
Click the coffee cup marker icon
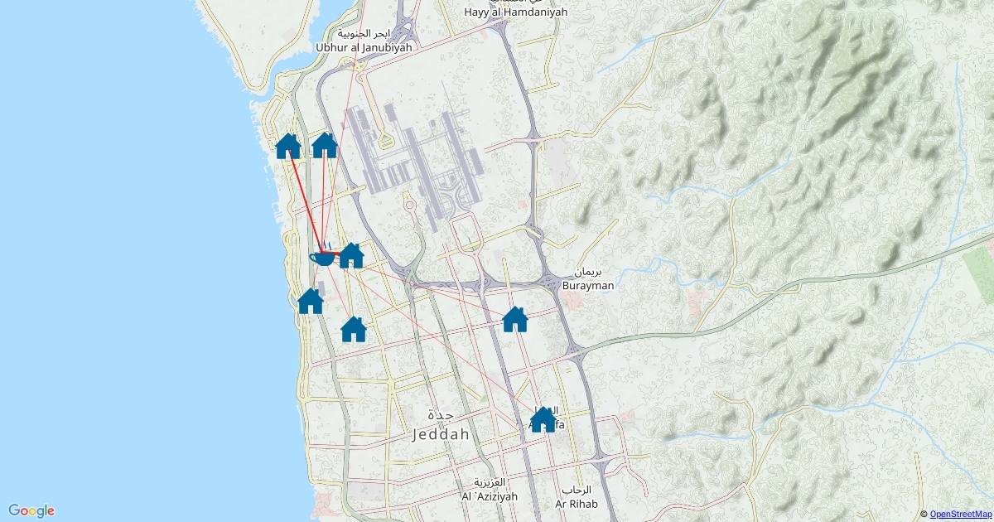point(322,257)
